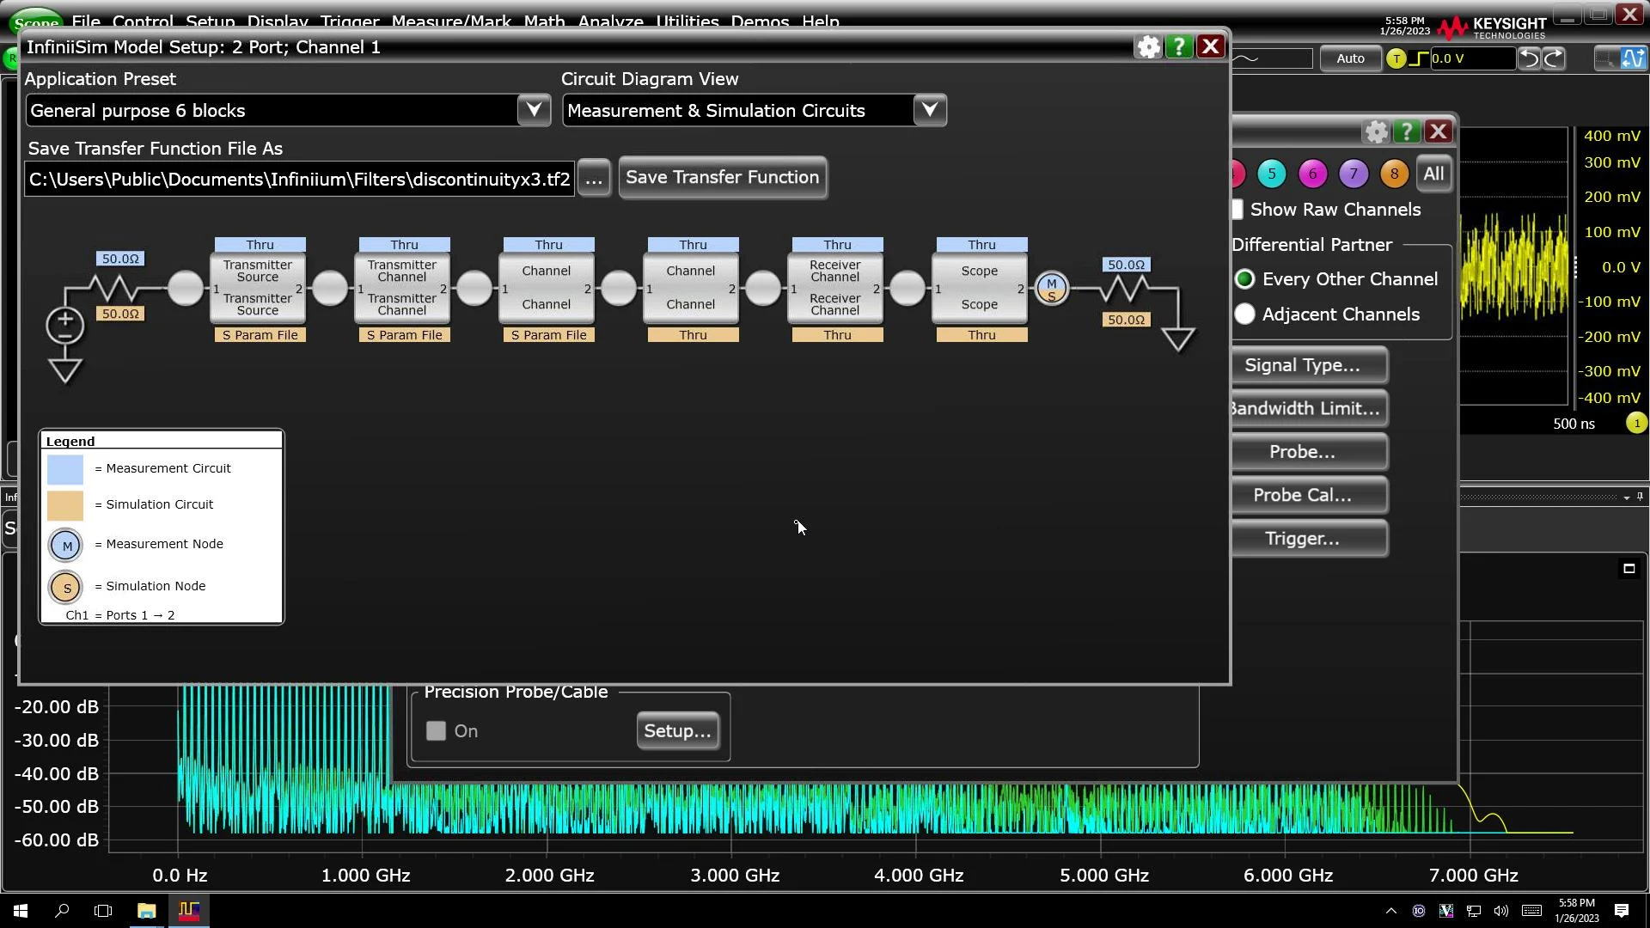Edit transfer function file path field
The width and height of the screenshot is (1650, 928).
[300, 179]
